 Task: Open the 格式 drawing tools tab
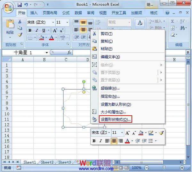click(154, 13)
